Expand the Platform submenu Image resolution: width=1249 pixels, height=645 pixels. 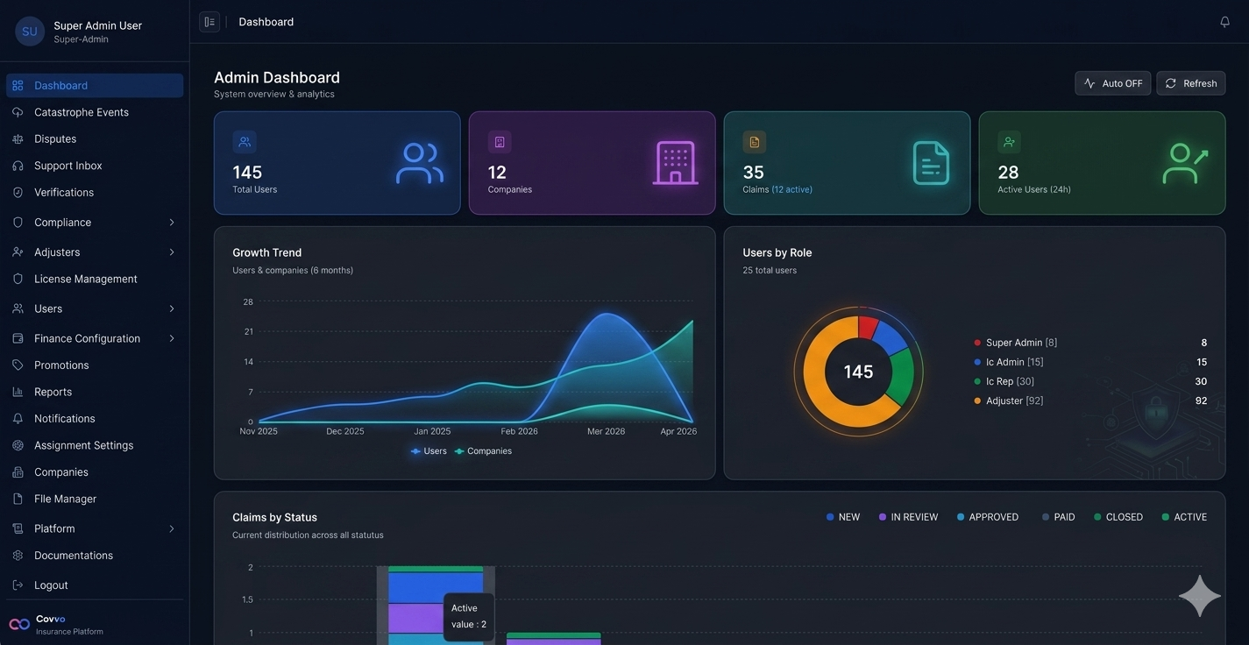click(172, 528)
